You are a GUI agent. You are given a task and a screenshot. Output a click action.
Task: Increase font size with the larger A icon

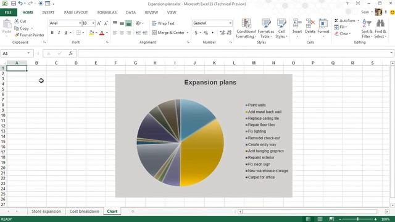pos(99,23)
